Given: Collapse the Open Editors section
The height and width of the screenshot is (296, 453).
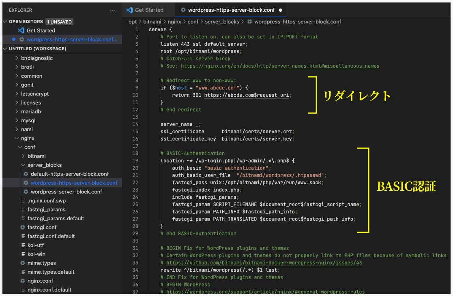Looking at the screenshot, I should (x=5, y=21).
